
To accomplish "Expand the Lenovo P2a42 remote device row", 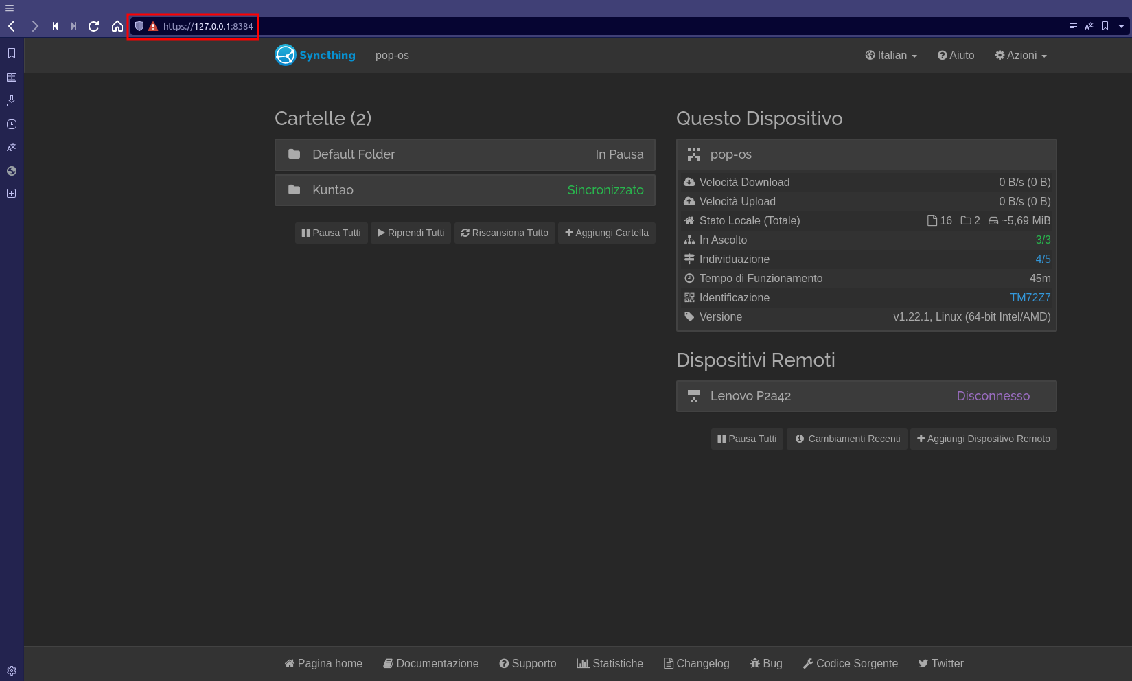I will point(866,396).
